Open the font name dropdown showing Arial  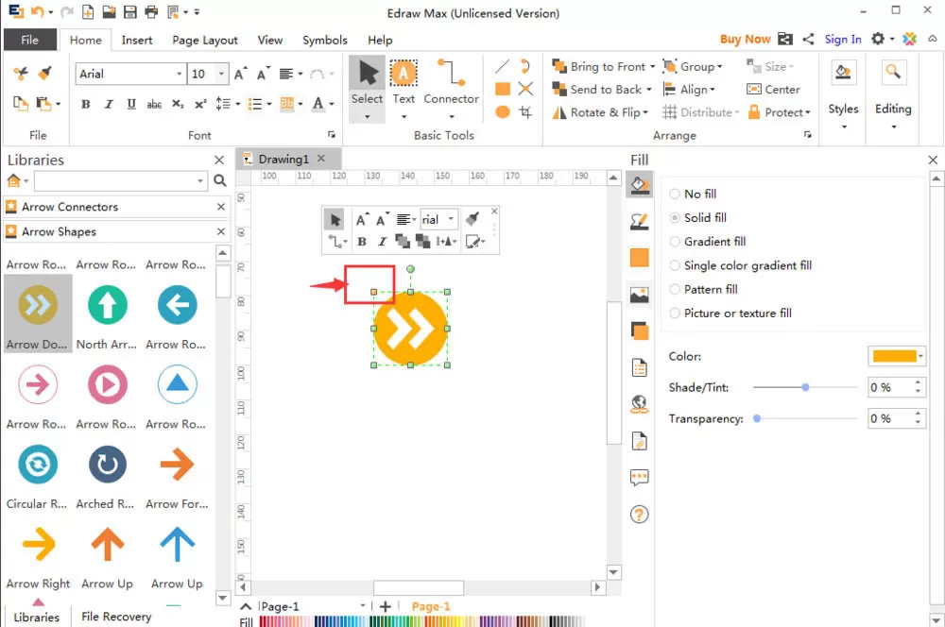point(179,74)
